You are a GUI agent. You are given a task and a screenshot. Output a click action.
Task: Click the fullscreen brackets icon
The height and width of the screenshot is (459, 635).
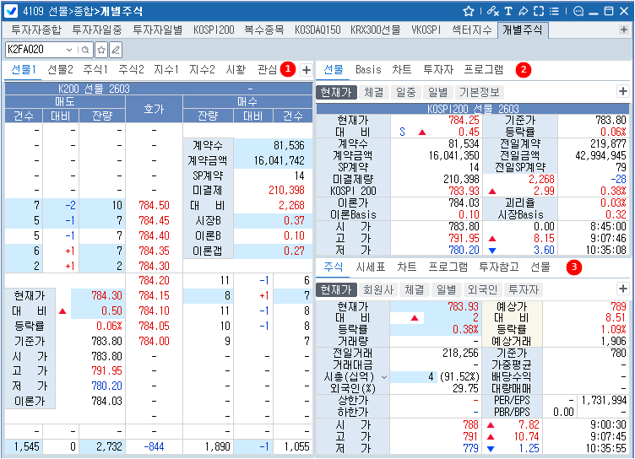(x=539, y=11)
